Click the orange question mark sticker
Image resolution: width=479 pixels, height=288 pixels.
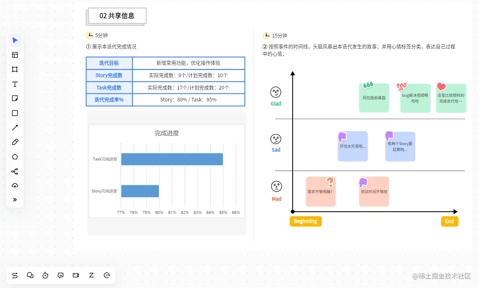(x=330, y=182)
